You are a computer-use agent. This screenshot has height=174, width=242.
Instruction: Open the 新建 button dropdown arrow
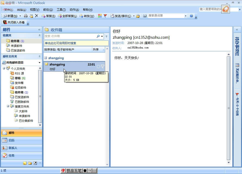20,16
